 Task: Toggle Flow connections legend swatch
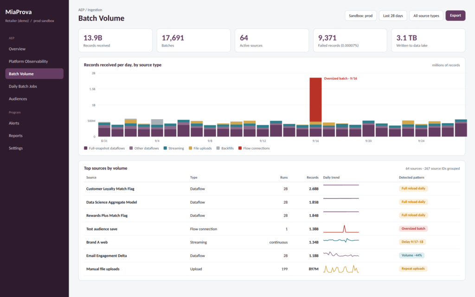[240, 148]
